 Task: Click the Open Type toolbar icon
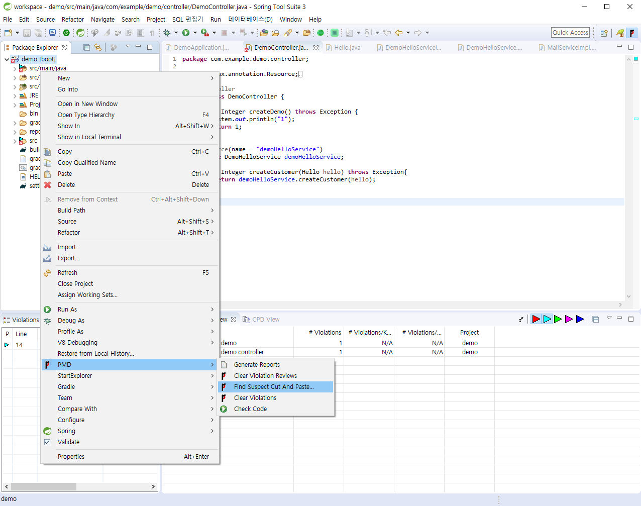pos(264,33)
